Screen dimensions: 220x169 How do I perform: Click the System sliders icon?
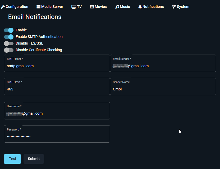tap(174, 7)
